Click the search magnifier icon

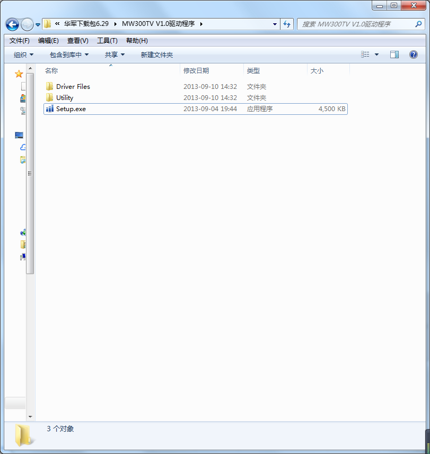click(418, 24)
